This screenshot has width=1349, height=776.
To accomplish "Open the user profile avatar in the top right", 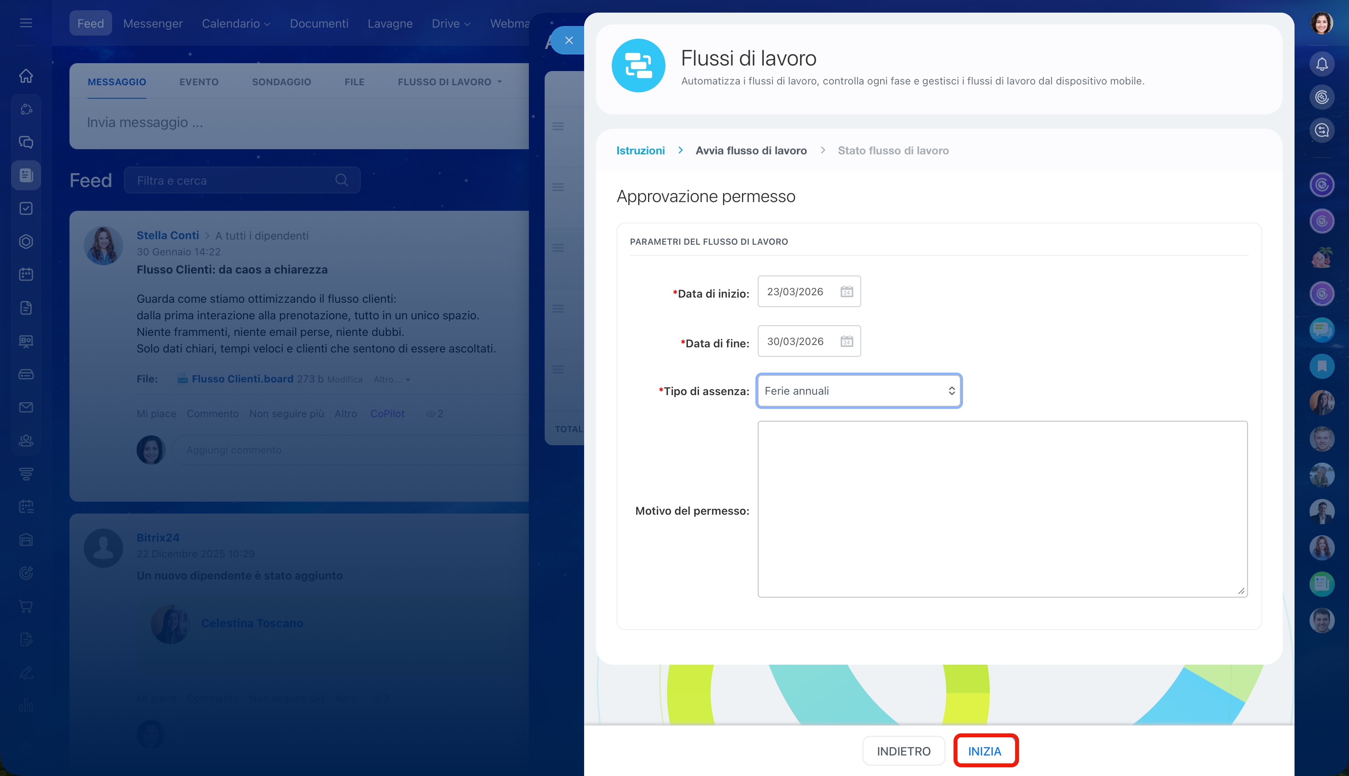I will 1321,23.
